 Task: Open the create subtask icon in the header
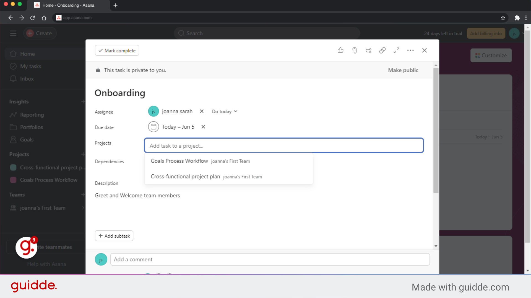[368, 50]
